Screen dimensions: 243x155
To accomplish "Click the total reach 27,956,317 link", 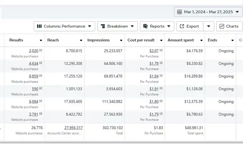I will (x=74, y=128).
